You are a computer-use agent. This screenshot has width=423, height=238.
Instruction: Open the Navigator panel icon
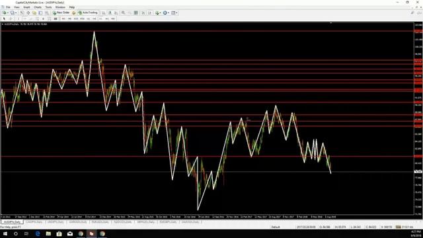pyautogui.click(x=34, y=13)
